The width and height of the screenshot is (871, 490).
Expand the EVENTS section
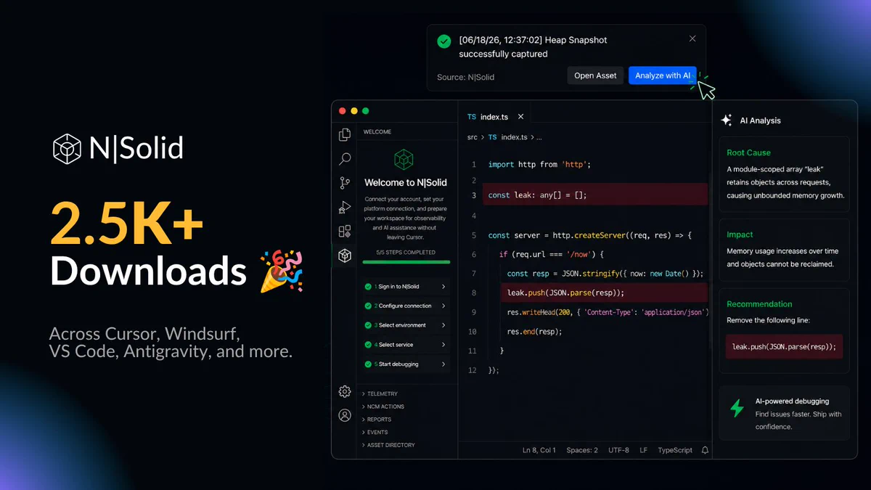click(375, 432)
